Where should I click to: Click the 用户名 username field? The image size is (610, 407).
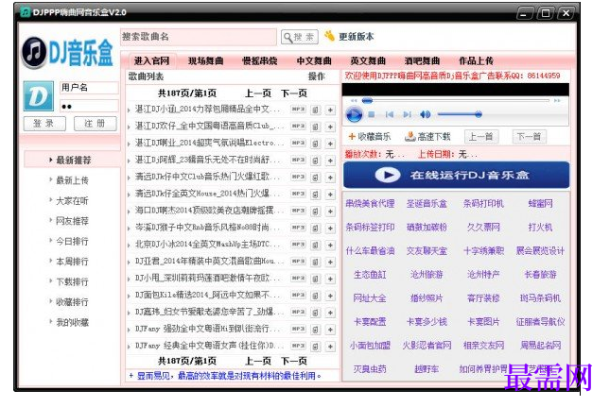89,88
